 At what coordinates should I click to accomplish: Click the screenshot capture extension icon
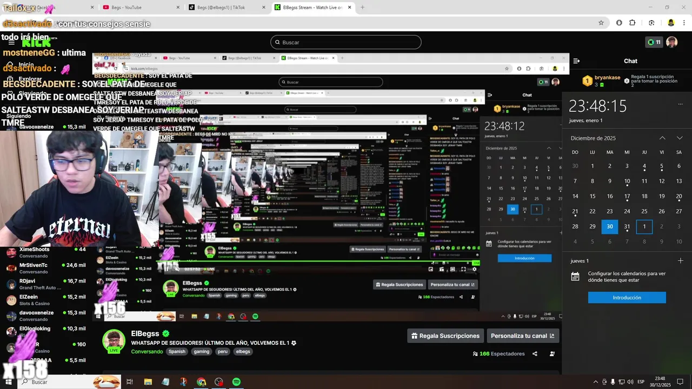pos(651,23)
